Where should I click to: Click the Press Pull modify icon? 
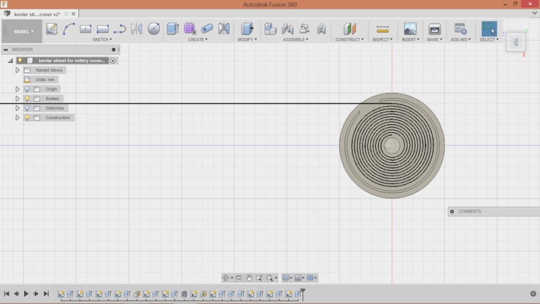pos(247,28)
